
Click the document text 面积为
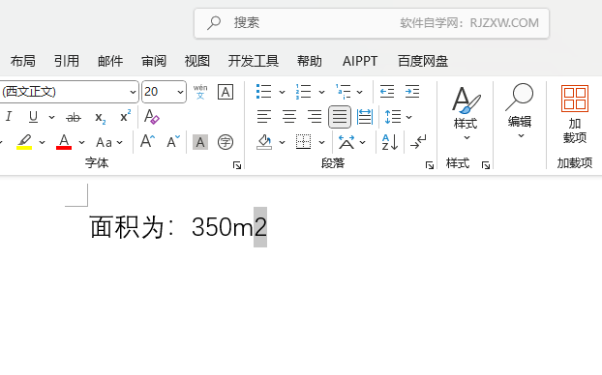click(127, 227)
